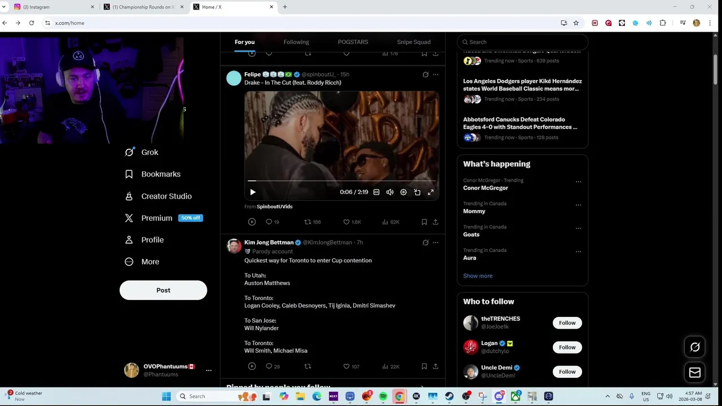Reply to Kim Jong Bettman post

[x=272, y=367]
